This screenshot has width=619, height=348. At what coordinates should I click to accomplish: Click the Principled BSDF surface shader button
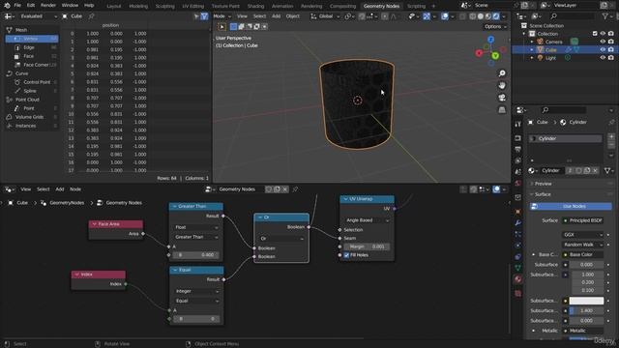[x=582, y=220]
